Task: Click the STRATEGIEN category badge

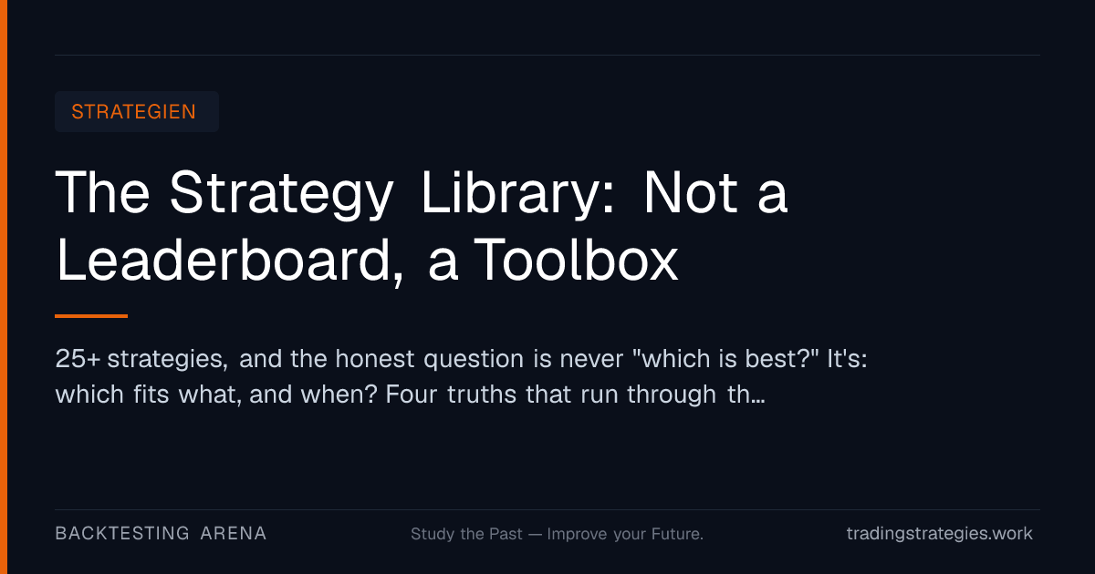Action: 137,112
